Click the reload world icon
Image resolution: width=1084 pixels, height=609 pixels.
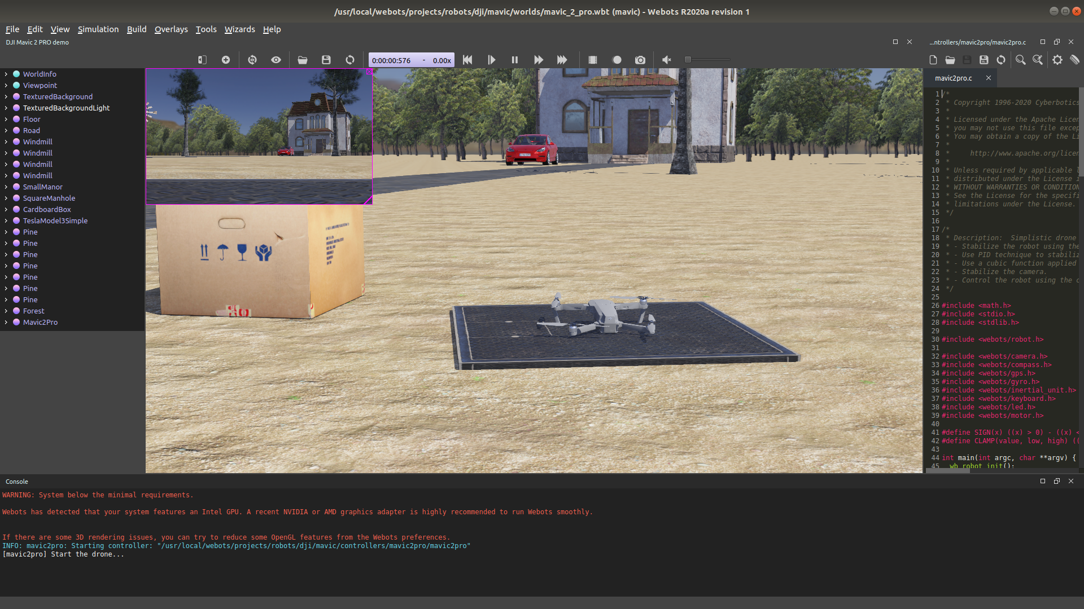point(350,60)
